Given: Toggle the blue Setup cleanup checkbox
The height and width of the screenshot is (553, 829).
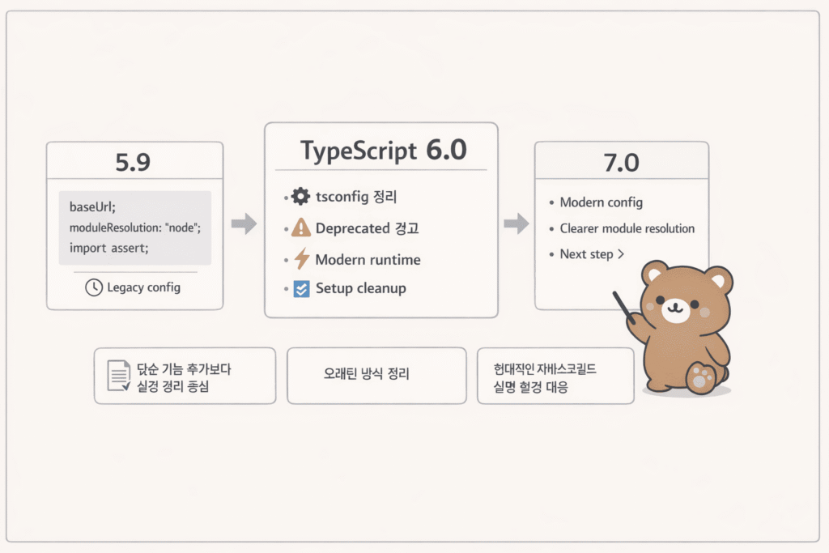Looking at the screenshot, I should point(300,288).
